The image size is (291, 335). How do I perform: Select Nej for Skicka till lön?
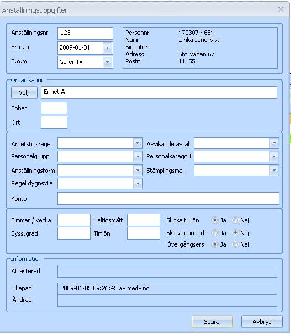tap(235, 220)
